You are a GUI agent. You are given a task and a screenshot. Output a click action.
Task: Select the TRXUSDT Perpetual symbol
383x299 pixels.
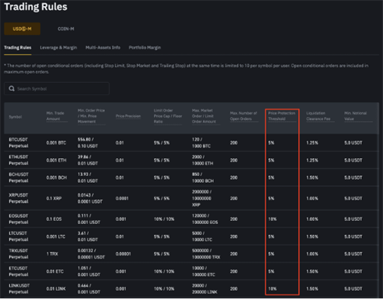[x=18, y=254]
